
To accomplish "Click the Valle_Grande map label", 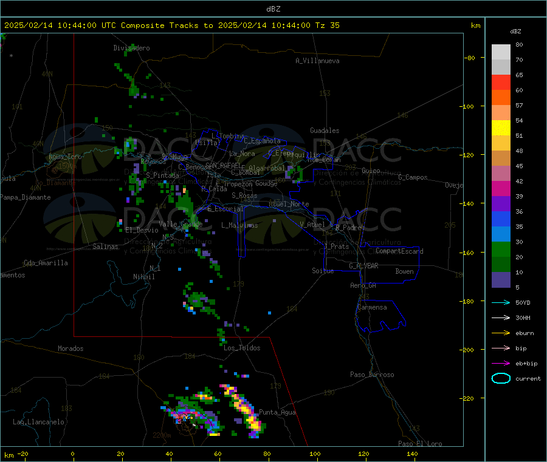I will point(181,224).
